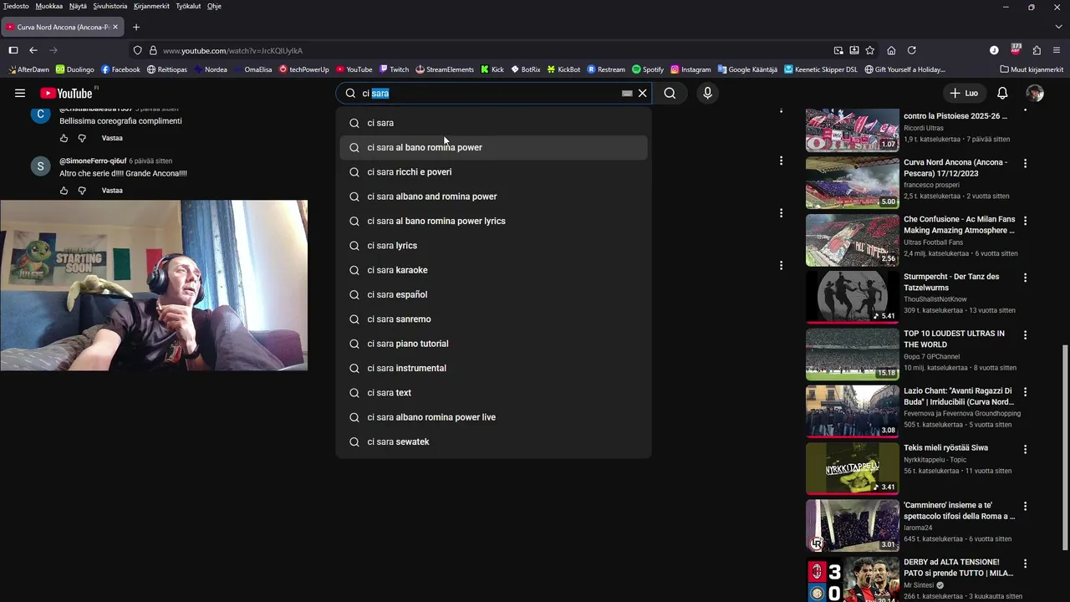Choose suggestion 'ci sara sanremo'
The width and height of the screenshot is (1070, 602).
(x=493, y=319)
